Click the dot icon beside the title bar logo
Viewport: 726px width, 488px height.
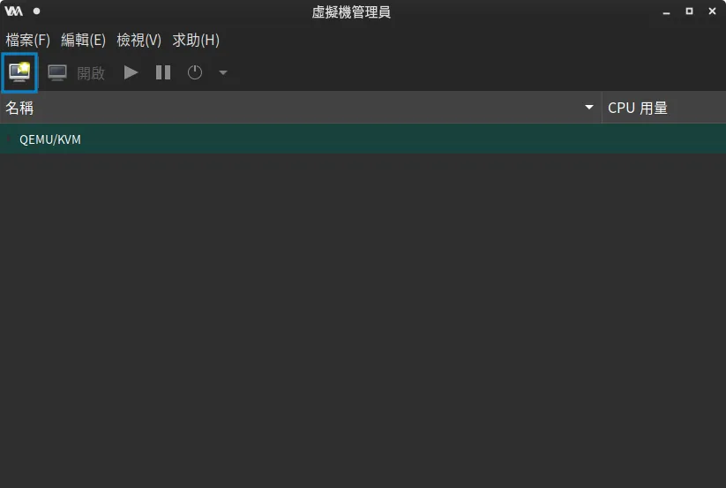coord(36,11)
